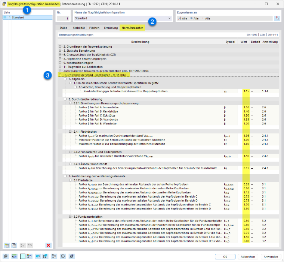Screen dimensions: 284x262
Task: Expand '5. Statische Berechnung' node
Action: tap(60, 51)
